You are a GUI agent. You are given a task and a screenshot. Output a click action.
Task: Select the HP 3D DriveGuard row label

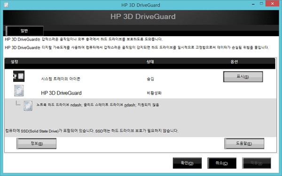click(61, 93)
